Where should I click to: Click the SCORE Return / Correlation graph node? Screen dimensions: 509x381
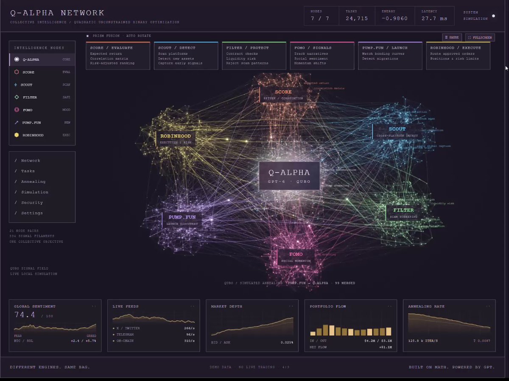tap(283, 94)
